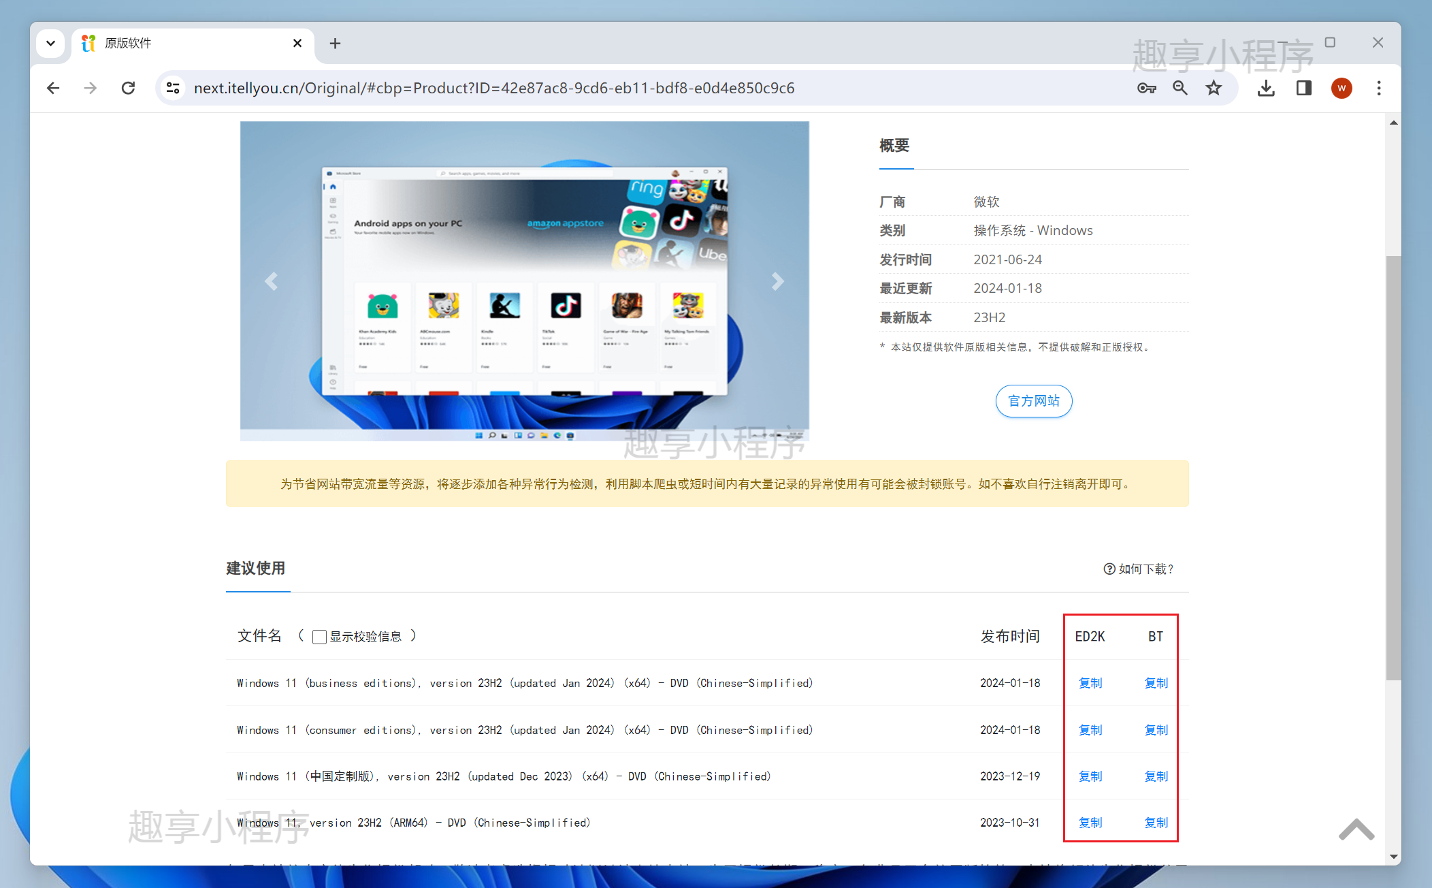This screenshot has width=1432, height=888.
Task: Click the page vertical scrollbar thumb
Action: [1393, 467]
